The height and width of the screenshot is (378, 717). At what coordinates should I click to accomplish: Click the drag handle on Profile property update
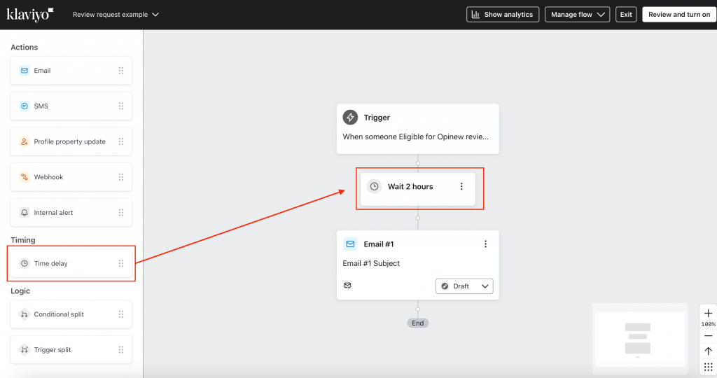click(121, 141)
